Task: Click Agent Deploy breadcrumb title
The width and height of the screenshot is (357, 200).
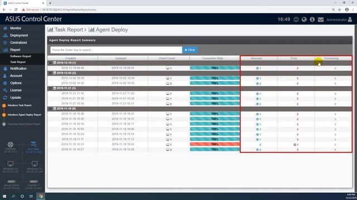Action: [112, 29]
